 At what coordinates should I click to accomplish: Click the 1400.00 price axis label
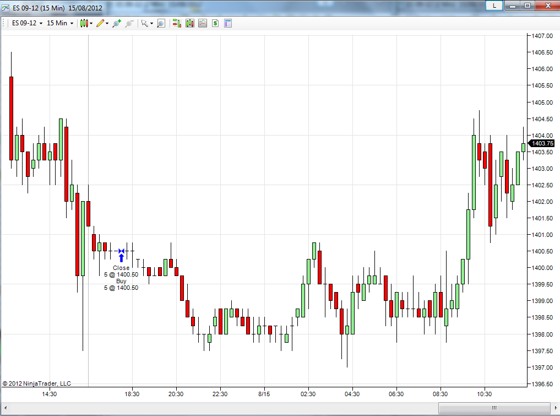(542, 268)
